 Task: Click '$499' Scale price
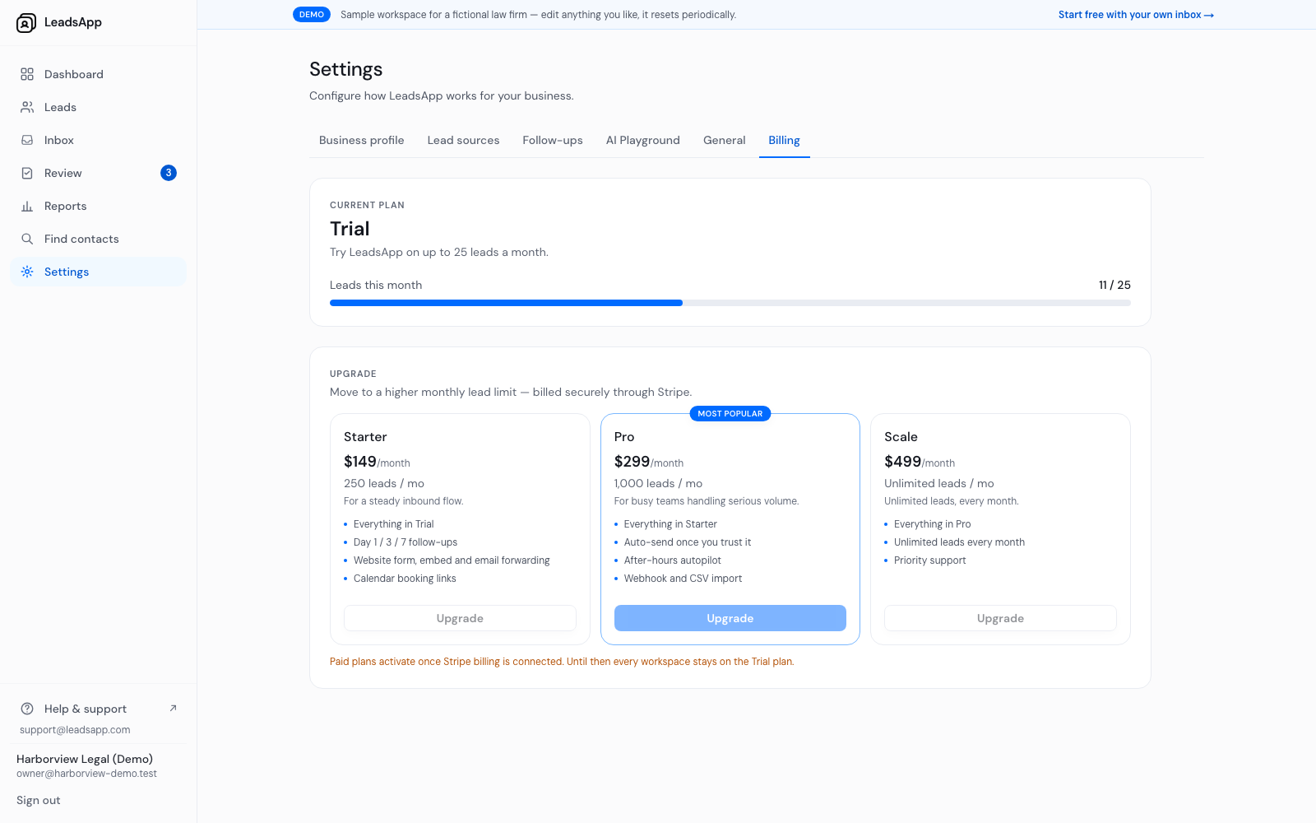tap(902, 462)
